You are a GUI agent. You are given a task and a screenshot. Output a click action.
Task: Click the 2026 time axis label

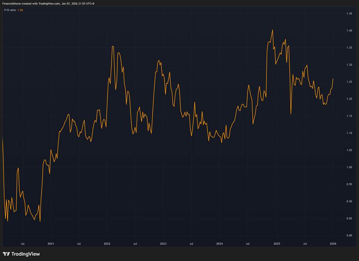pos(333,243)
